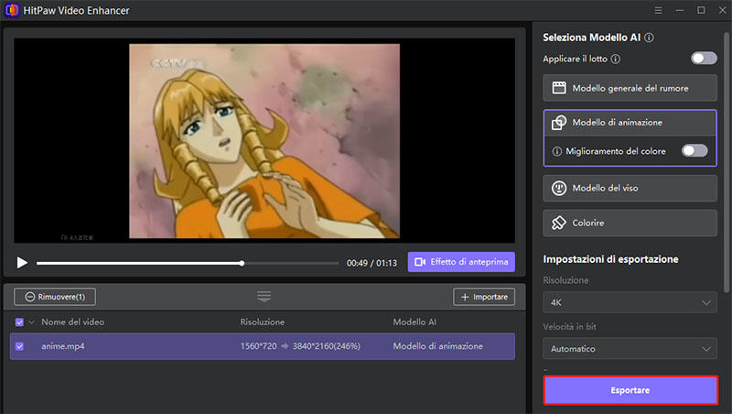Click the right panel vertical scrollbar

[x=726, y=161]
